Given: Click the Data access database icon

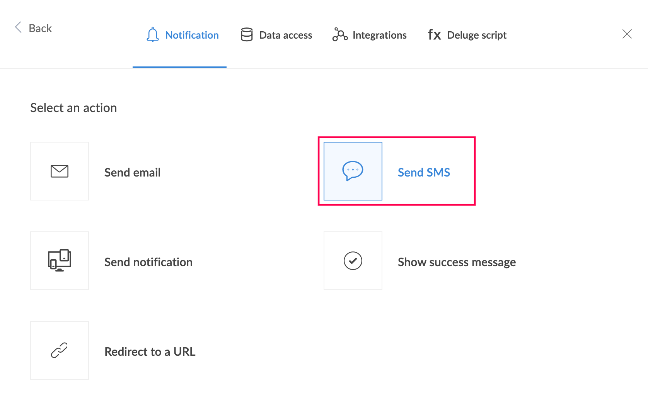Looking at the screenshot, I should click(247, 34).
